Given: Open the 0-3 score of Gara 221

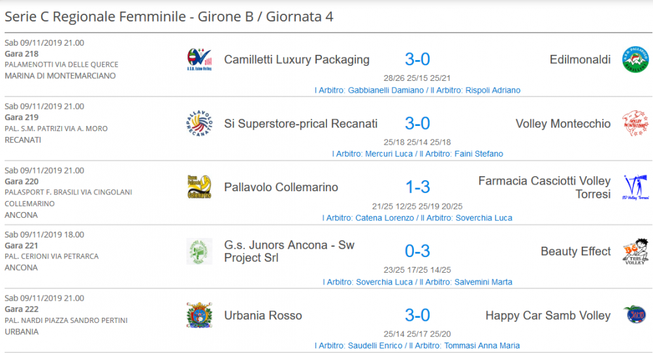Looking at the screenshot, I should tap(417, 251).
